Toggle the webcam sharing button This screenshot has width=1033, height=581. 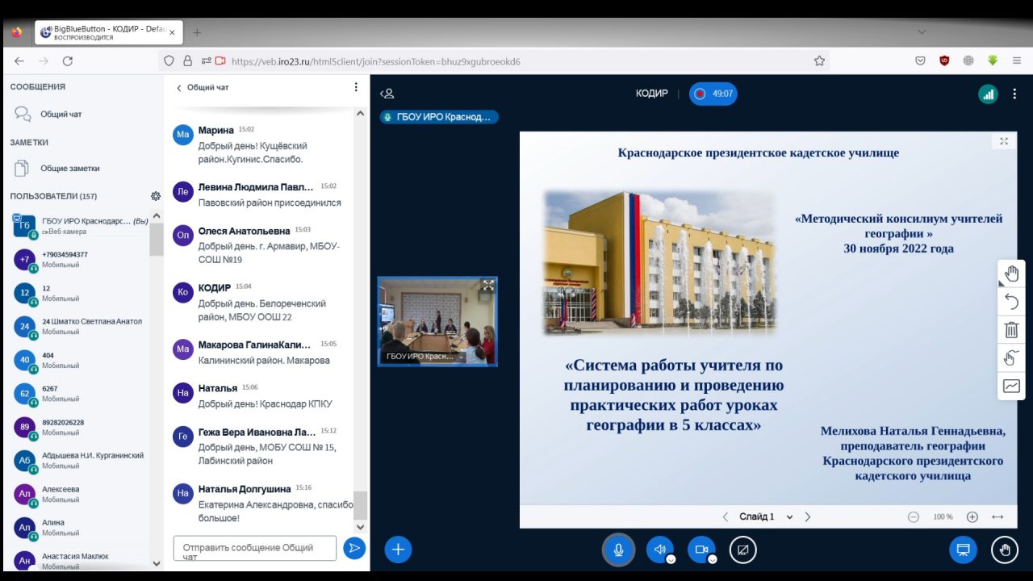point(701,550)
